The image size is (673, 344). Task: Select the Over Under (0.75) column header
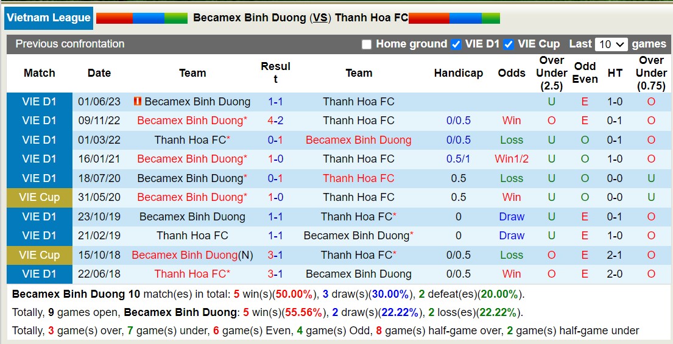[x=651, y=73]
